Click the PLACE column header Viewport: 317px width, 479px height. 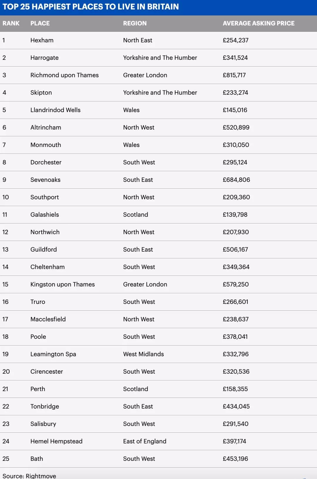click(40, 23)
